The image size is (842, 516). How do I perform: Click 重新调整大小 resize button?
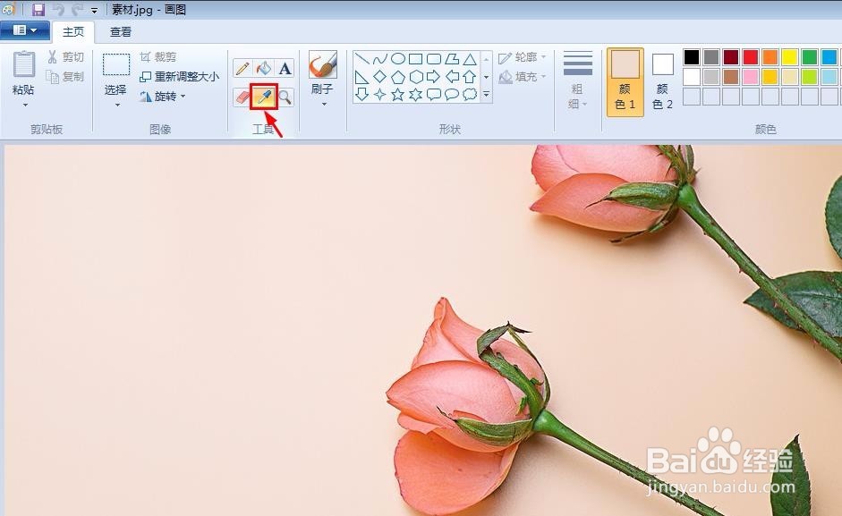tap(179, 77)
